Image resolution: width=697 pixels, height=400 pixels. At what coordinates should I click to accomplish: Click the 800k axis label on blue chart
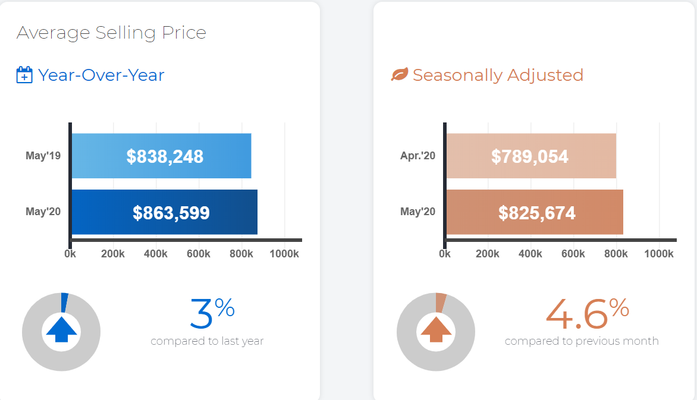[x=241, y=254]
